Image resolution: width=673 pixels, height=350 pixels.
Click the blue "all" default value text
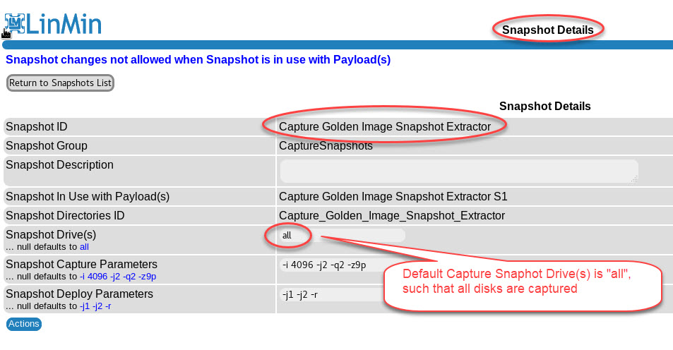[84, 247]
